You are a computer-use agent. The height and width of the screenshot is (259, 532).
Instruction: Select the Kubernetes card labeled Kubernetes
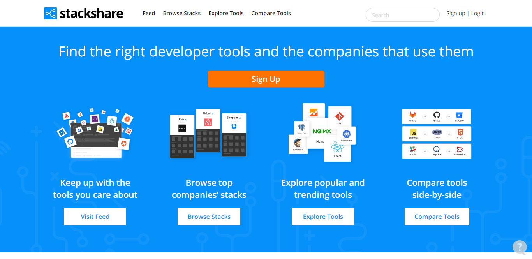coord(346,136)
